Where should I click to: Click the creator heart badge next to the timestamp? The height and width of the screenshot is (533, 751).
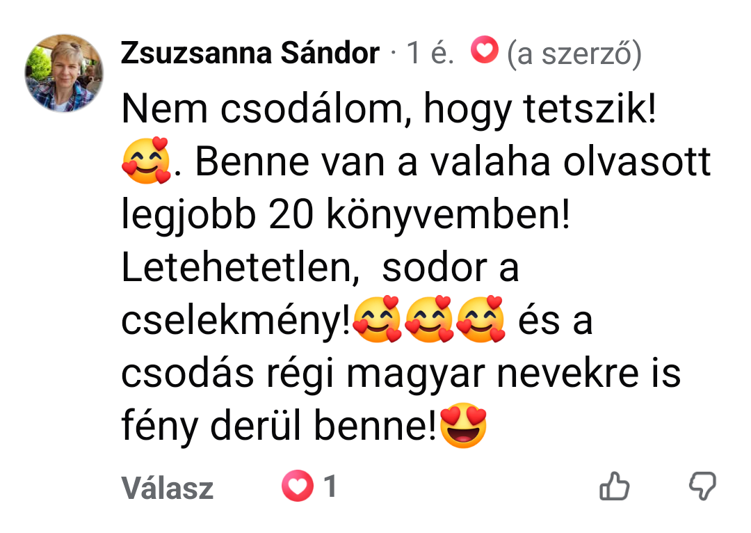pos(484,50)
